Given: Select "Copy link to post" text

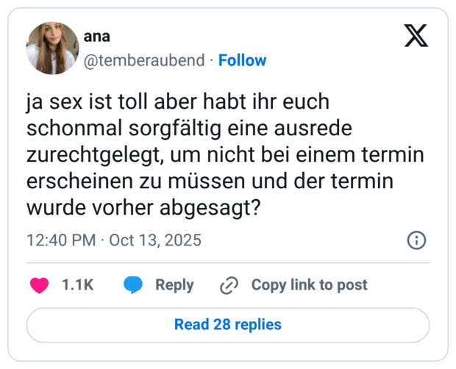Looking at the screenshot, I should 309,285.
